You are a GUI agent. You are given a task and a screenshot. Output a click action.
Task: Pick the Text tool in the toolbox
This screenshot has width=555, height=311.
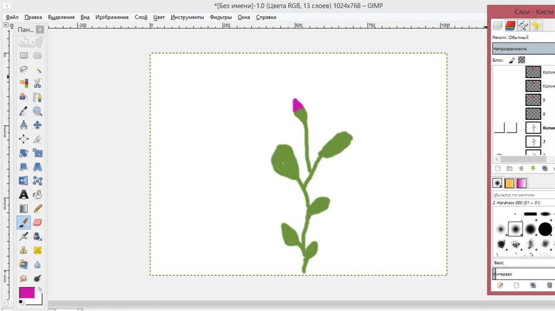24,194
